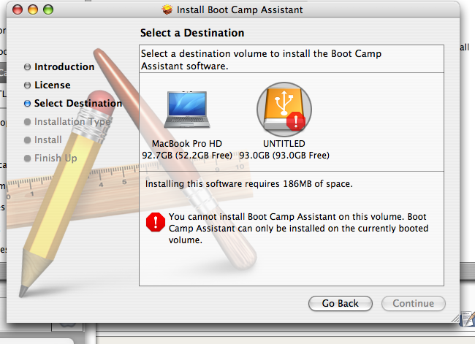
Task: Click "Installing this software requires 186MB" text
Action: pyautogui.click(x=248, y=184)
